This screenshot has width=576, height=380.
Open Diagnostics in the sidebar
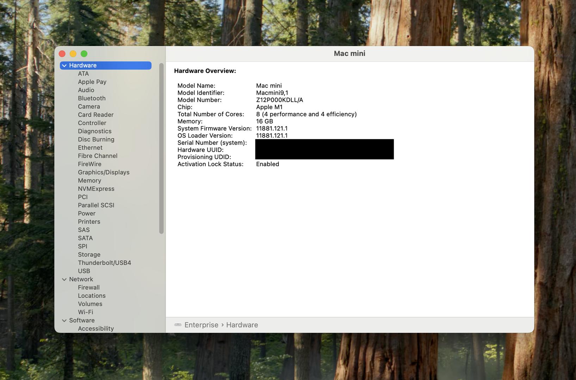click(x=94, y=131)
